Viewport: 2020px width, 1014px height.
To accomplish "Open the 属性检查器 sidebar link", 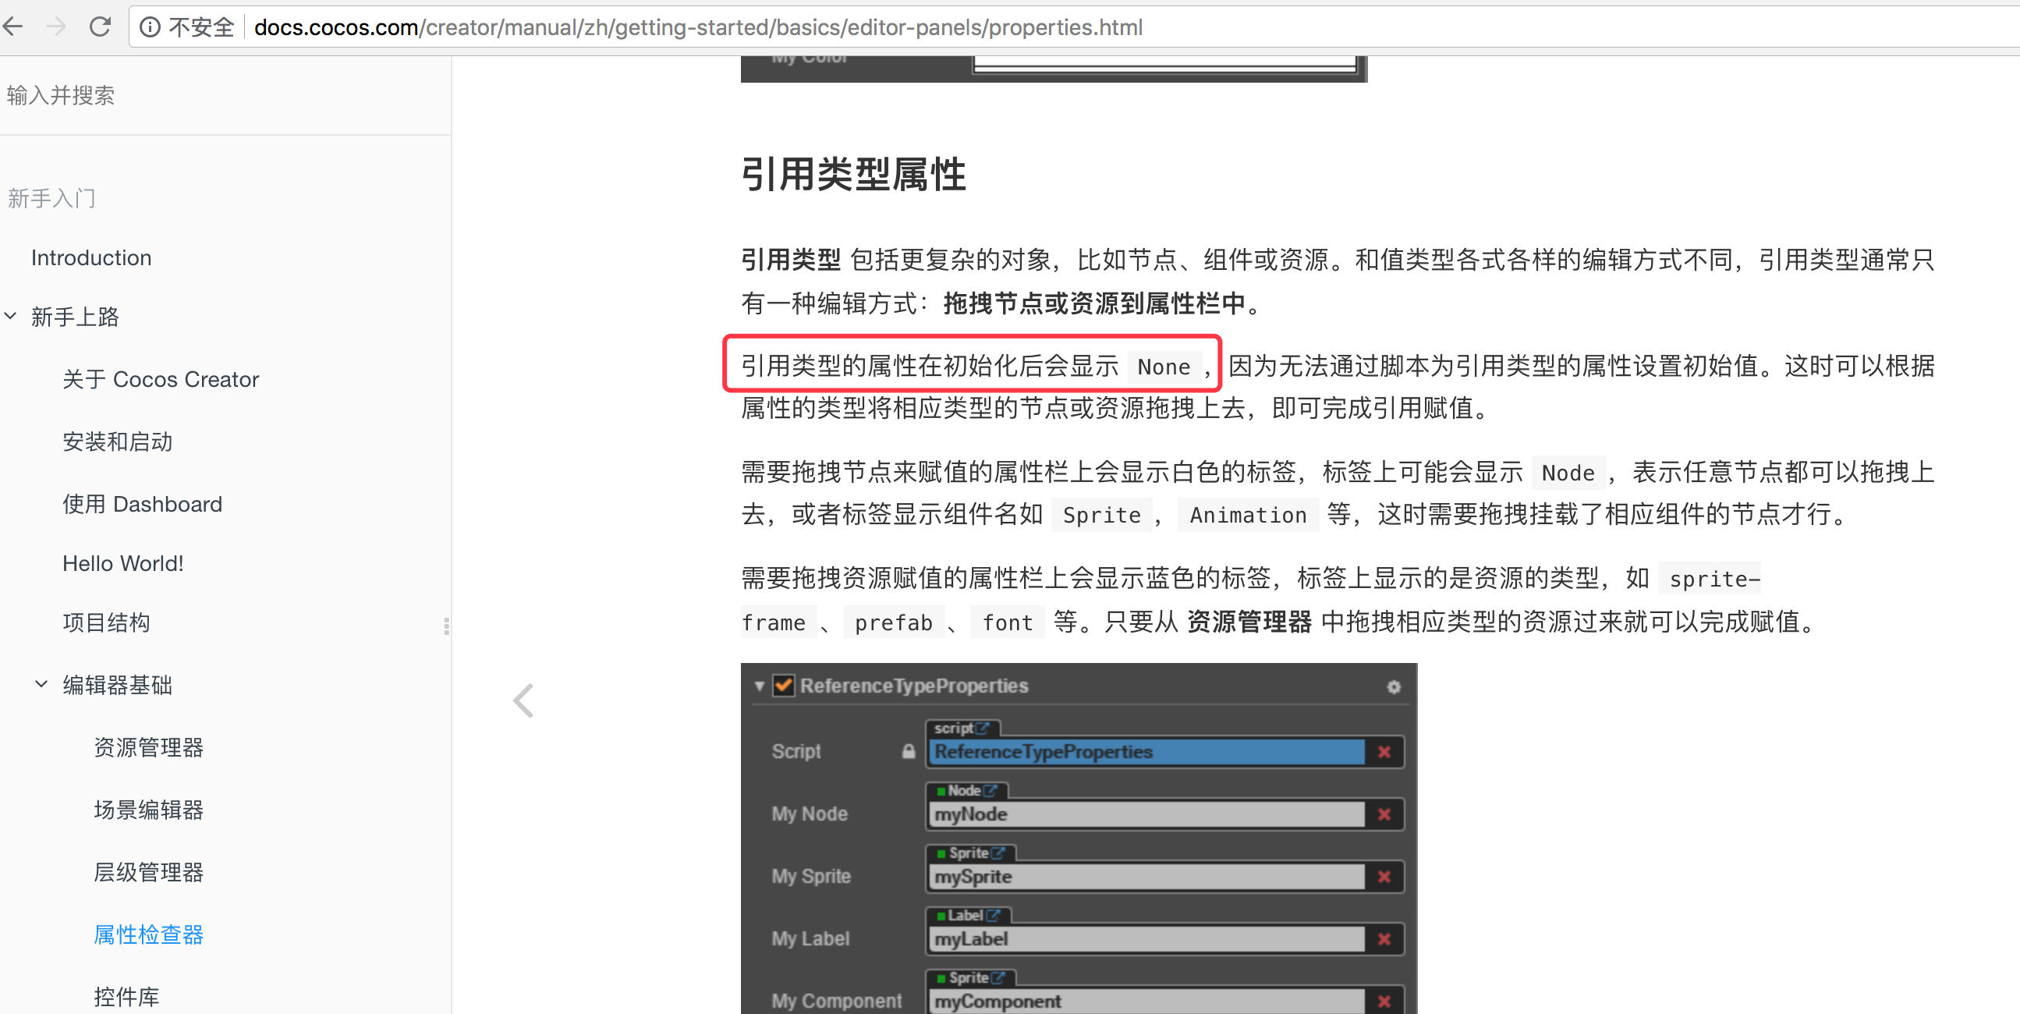I will pos(148,934).
